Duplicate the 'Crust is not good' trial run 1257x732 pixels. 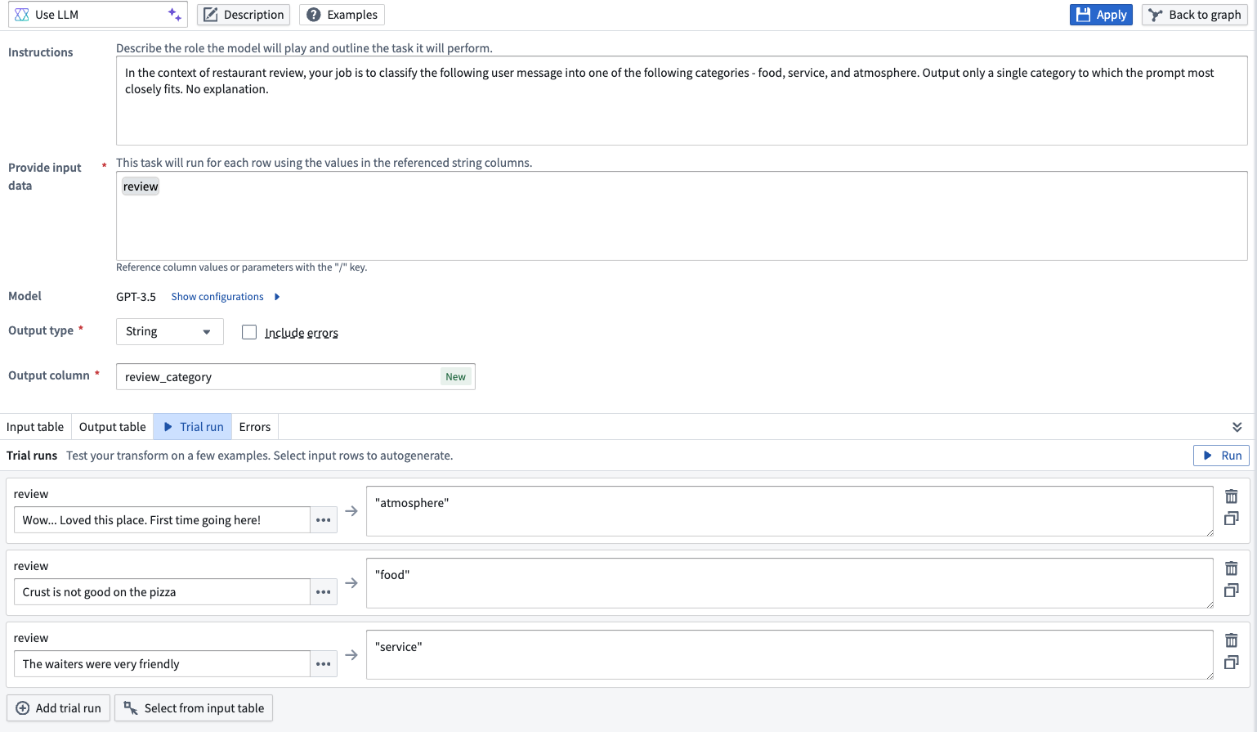(1232, 591)
